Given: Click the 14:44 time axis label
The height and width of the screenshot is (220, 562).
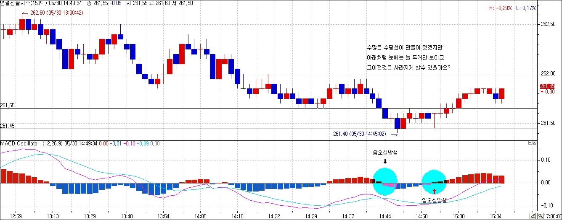Looking at the screenshot, I should coord(384,216).
